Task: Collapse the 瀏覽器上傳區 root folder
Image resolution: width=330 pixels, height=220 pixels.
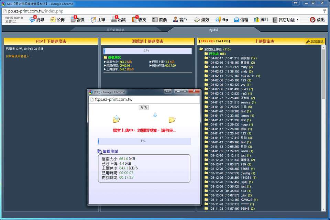Action: 201,49
